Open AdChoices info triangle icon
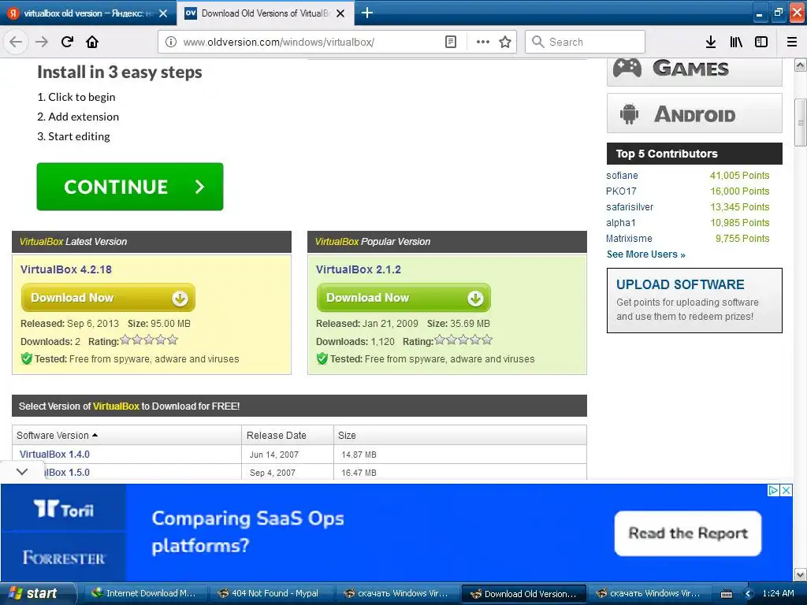Viewport: 807px width, 605px height. click(x=773, y=490)
